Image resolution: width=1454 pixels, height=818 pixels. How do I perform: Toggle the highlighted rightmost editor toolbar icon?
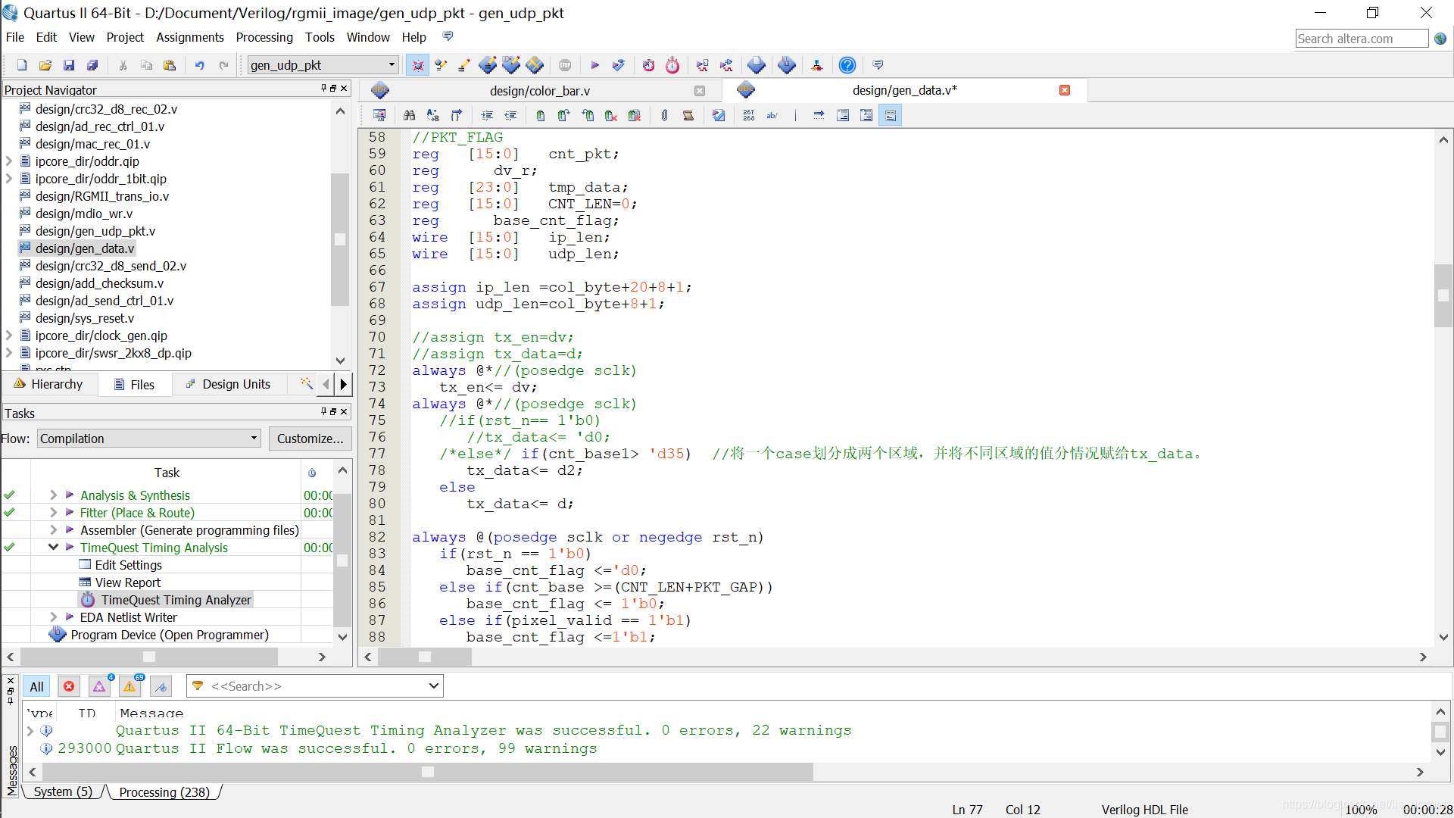tap(890, 115)
